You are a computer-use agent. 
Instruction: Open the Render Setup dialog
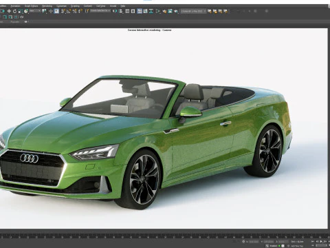coord(164,11)
